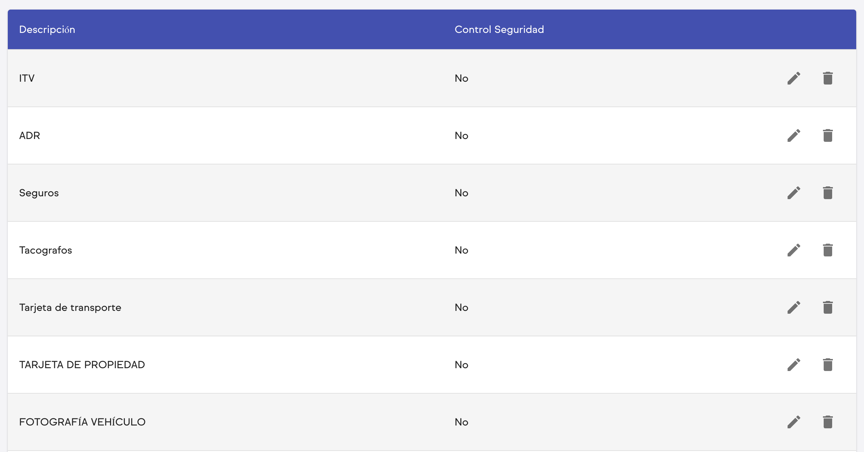Viewport: 864px width, 452px height.
Task: Delete FOTOGRAFÍA VEHÍCULO row
Action: 828,422
